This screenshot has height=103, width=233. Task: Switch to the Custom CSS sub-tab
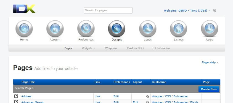135,48
